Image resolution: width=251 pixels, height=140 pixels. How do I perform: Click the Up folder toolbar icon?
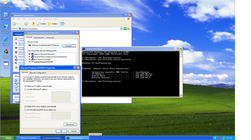point(33,24)
